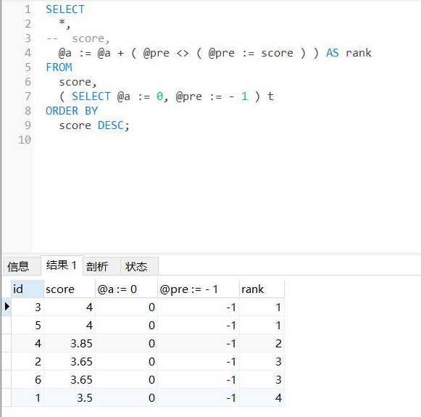
Task: Click id cell 3 in first row
Action: click(x=27, y=307)
